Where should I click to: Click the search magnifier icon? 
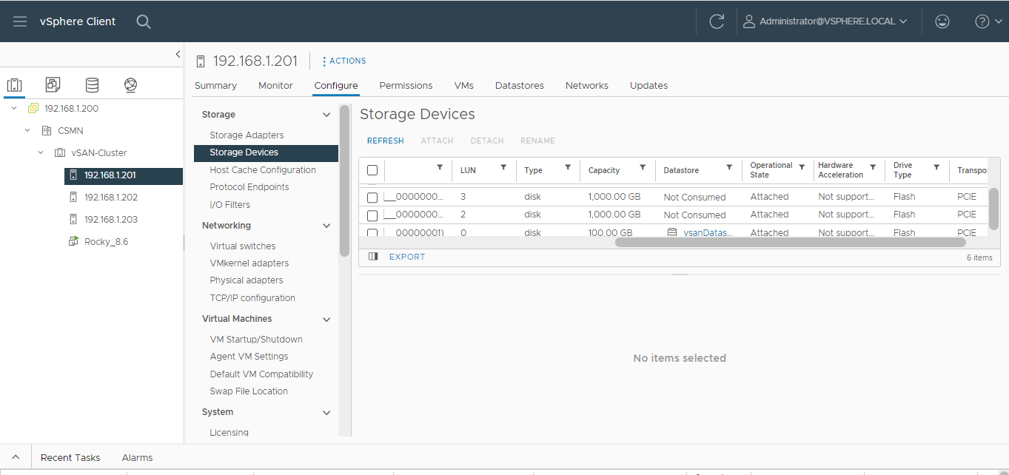[144, 21]
